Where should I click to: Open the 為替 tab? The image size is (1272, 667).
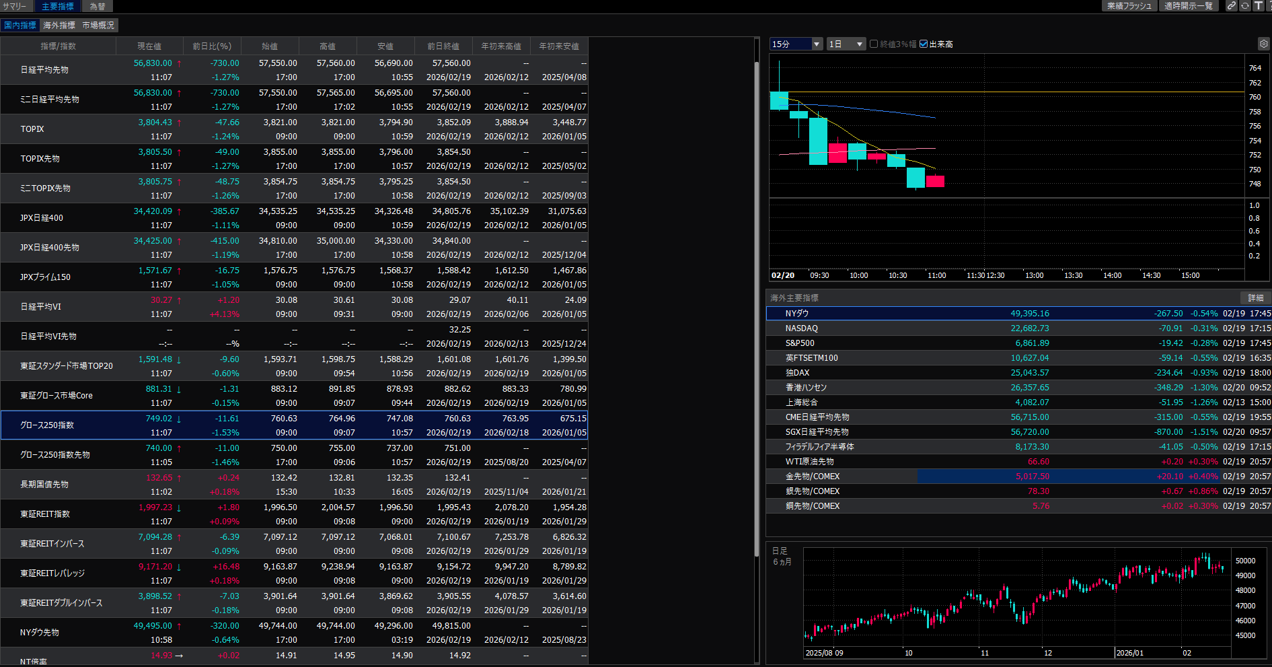point(98,6)
